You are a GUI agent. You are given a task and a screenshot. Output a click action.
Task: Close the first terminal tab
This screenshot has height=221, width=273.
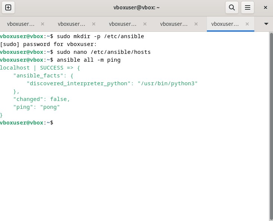pos(43,24)
